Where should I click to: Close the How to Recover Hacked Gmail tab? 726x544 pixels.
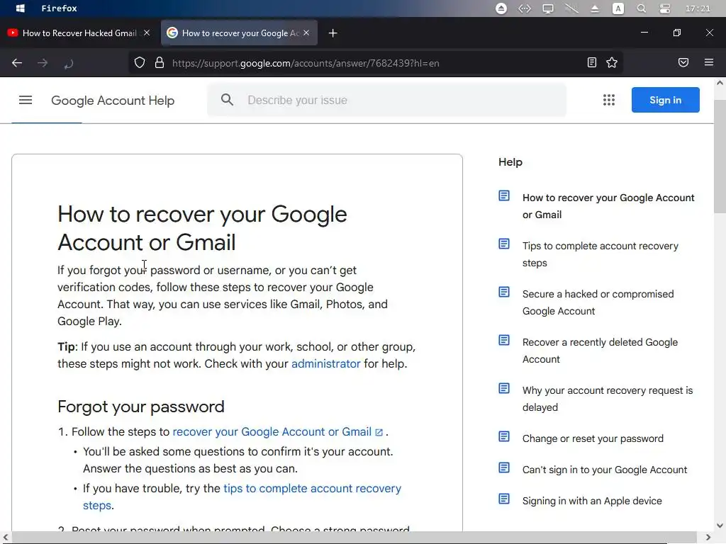tap(147, 33)
